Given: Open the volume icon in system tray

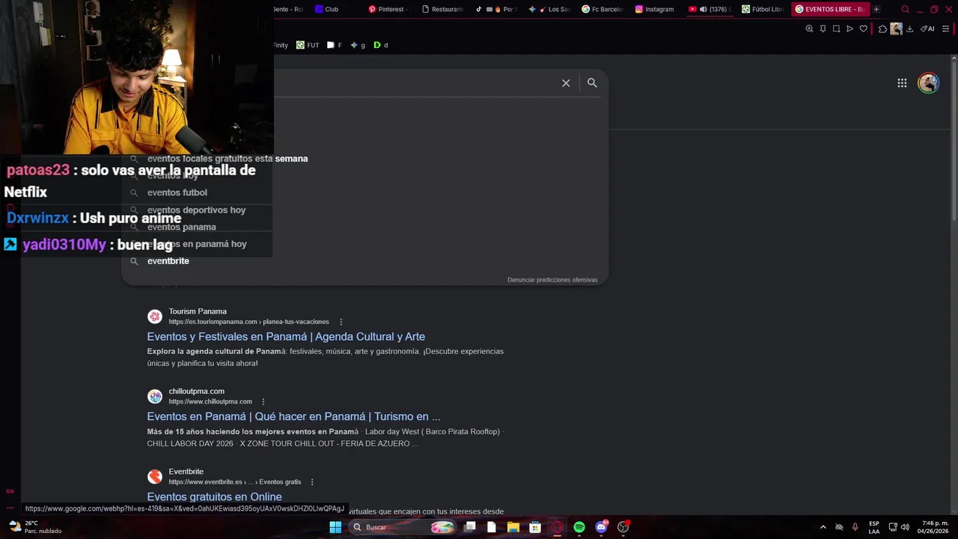Looking at the screenshot, I should click(x=906, y=527).
